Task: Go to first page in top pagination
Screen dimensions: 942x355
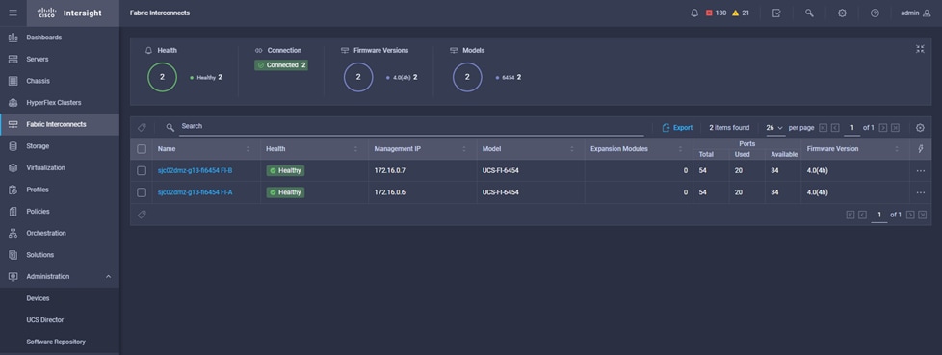Action: [x=824, y=128]
